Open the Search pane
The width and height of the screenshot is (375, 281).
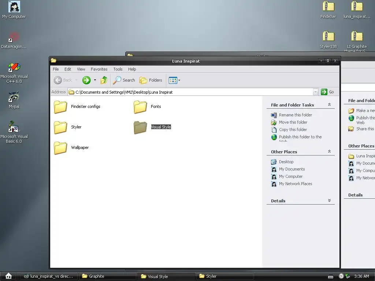click(124, 80)
